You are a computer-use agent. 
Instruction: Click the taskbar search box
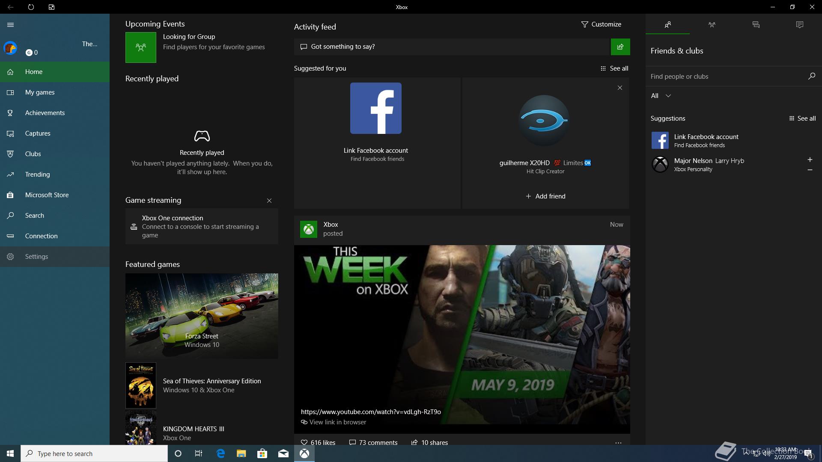pyautogui.click(x=94, y=453)
